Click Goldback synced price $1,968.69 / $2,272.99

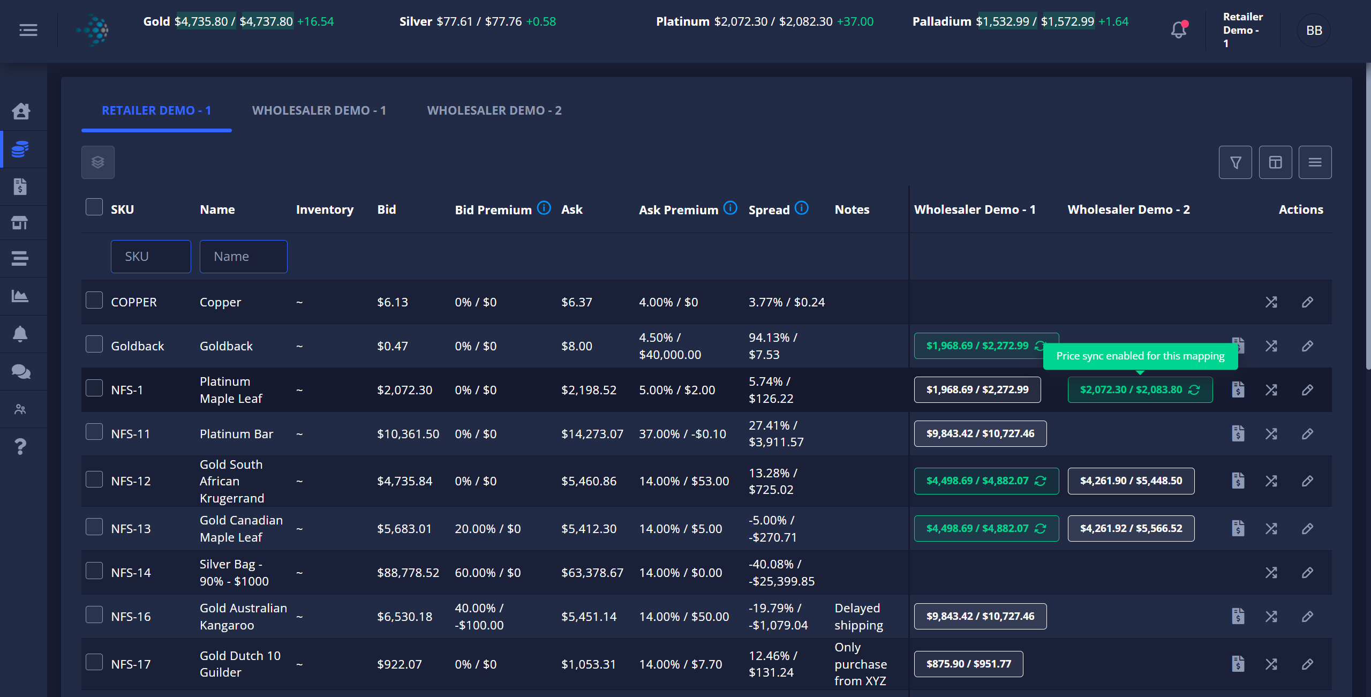(978, 346)
